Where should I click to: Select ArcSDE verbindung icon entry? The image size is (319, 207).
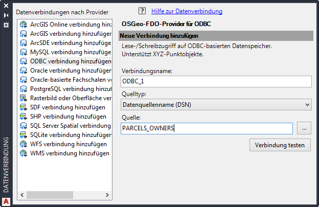pyautogui.click(x=24, y=42)
